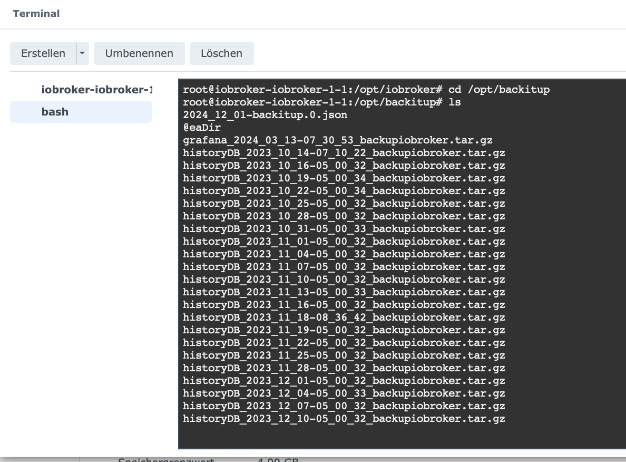Click historyDB_2023_11_25-05_00_32 backup file

(x=344, y=355)
